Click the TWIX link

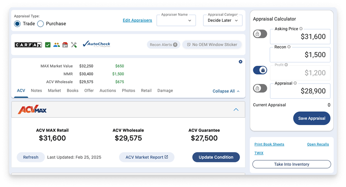(x=259, y=153)
